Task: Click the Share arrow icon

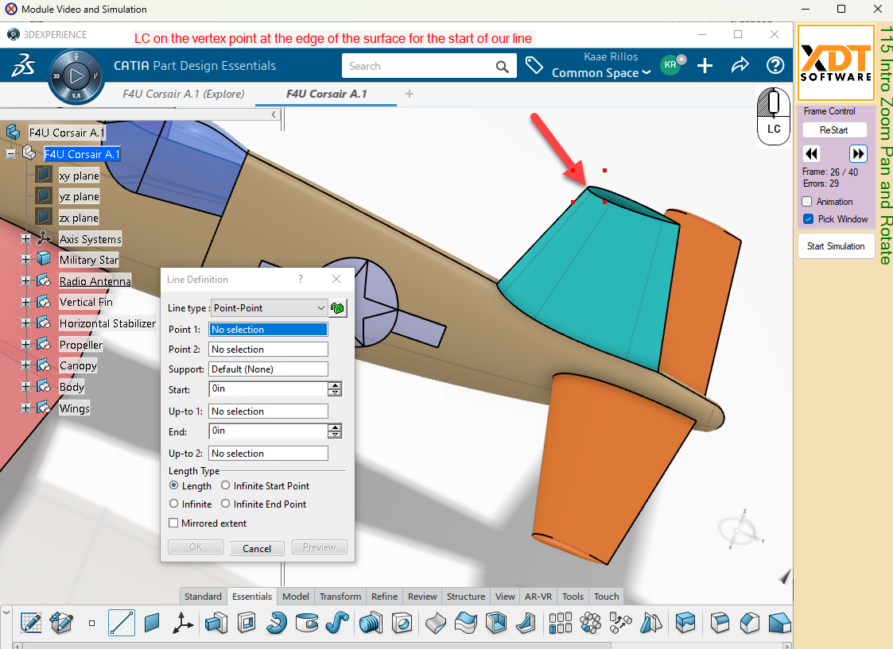Action: pos(740,65)
